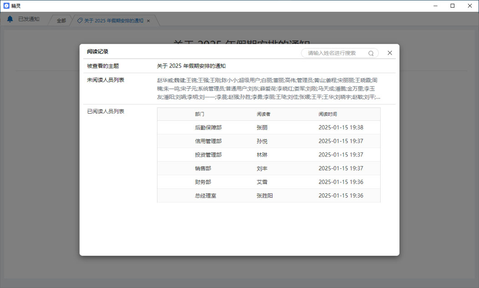Click the 精灵 app logo icon
Image resolution: width=479 pixels, height=288 pixels.
[6, 6]
